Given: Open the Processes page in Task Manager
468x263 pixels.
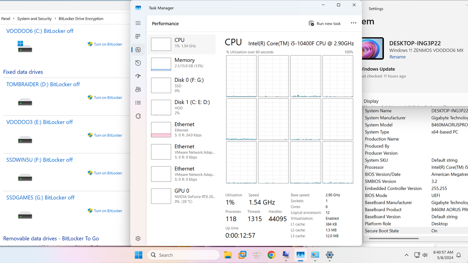Looking at the screenshot, I should click(138, 36).
